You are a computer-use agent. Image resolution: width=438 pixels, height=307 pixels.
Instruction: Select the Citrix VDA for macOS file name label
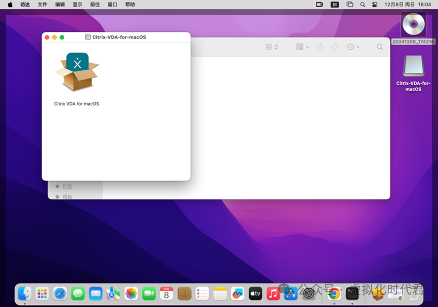click(76, 104)
